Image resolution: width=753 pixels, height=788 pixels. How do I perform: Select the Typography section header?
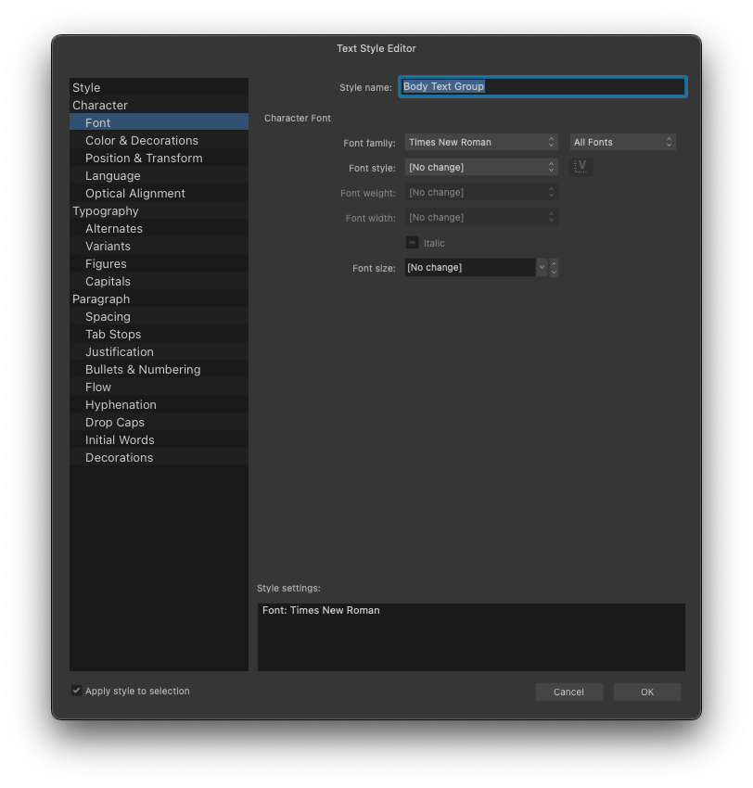coord(158,210)
